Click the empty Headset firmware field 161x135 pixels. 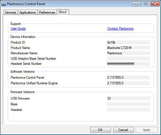click(x=128, y=110)
